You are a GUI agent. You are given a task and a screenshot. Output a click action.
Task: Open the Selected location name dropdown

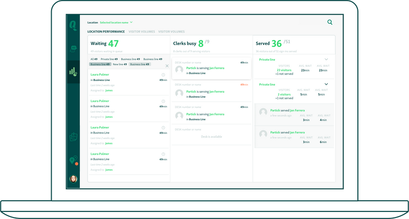(x=116, y=22)
